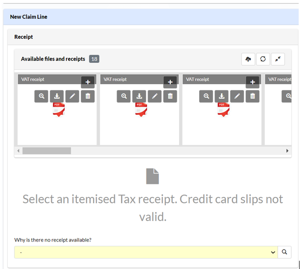Screen dimensions: 300x269
Task: Click the grey document placeholder icon
Action: 152,176
